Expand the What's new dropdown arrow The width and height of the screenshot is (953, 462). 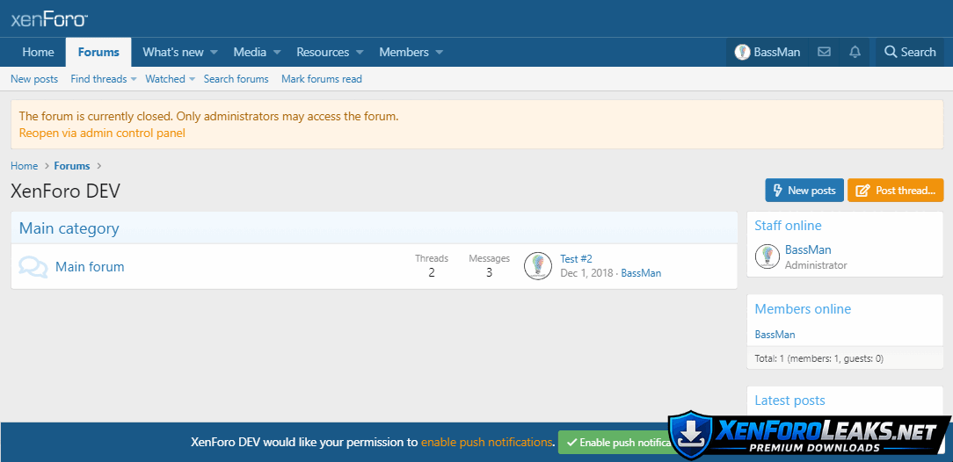[214, 53]
